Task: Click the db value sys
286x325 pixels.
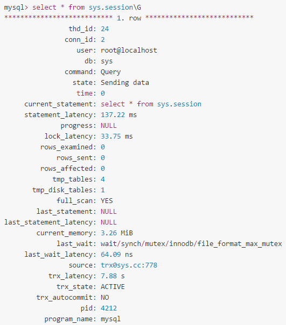Action: click(x=107, y=61)
